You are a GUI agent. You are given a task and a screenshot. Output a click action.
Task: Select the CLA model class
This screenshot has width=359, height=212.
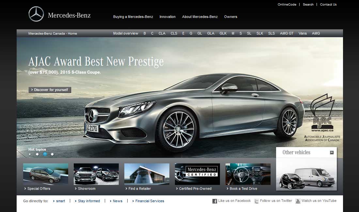[x=162, y=33]
